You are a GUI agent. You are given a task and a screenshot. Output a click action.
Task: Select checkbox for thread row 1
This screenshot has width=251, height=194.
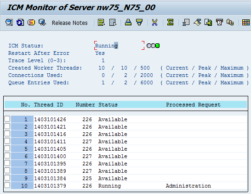point(7,119)
